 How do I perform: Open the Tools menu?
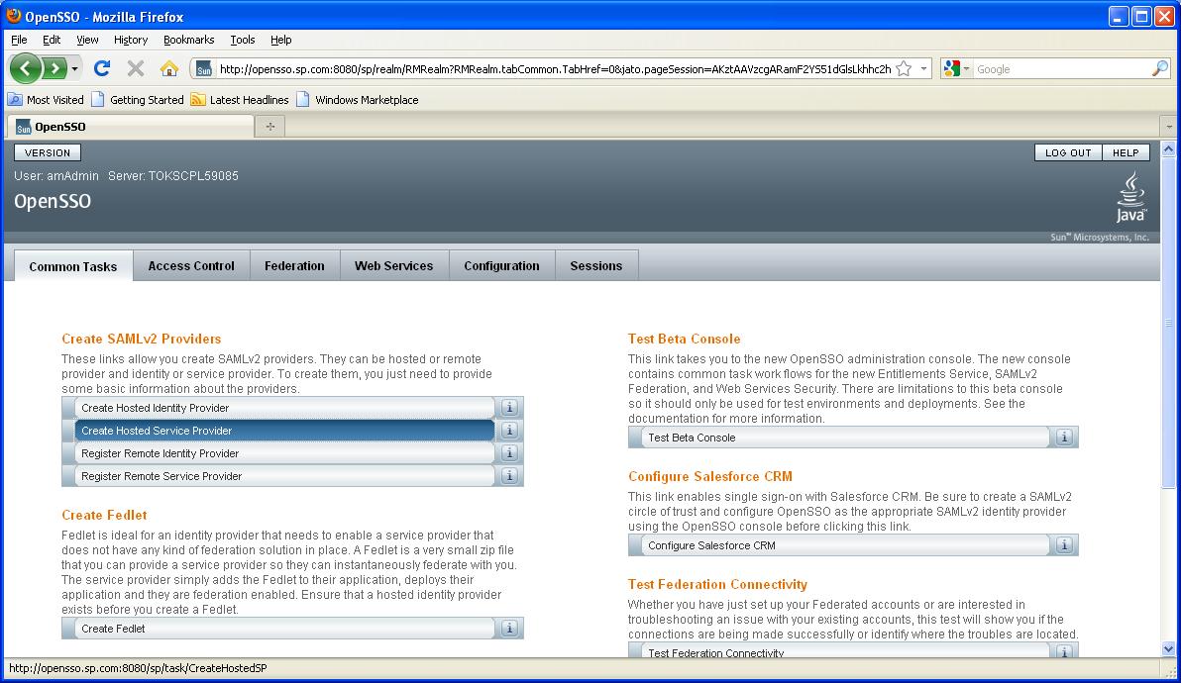pos(243,40)
